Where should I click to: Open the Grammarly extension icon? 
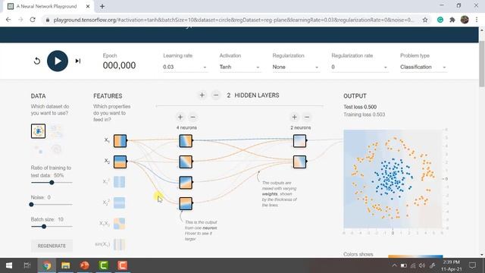(440, 20)
